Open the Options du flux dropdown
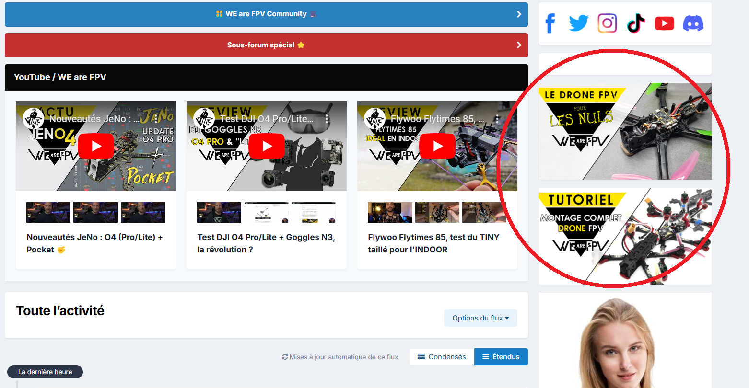 point(480,318)
